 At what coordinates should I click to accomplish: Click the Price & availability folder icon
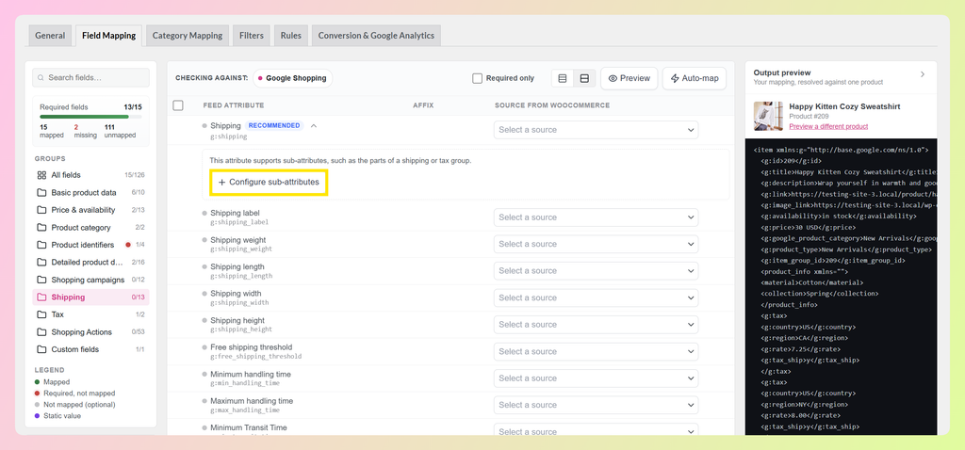pos(41,210)
